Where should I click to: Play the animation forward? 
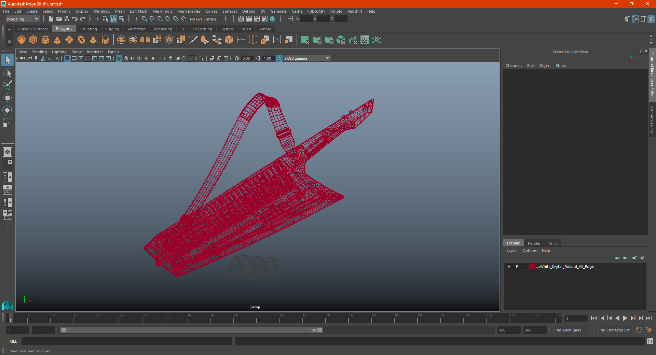click(625, 318)
